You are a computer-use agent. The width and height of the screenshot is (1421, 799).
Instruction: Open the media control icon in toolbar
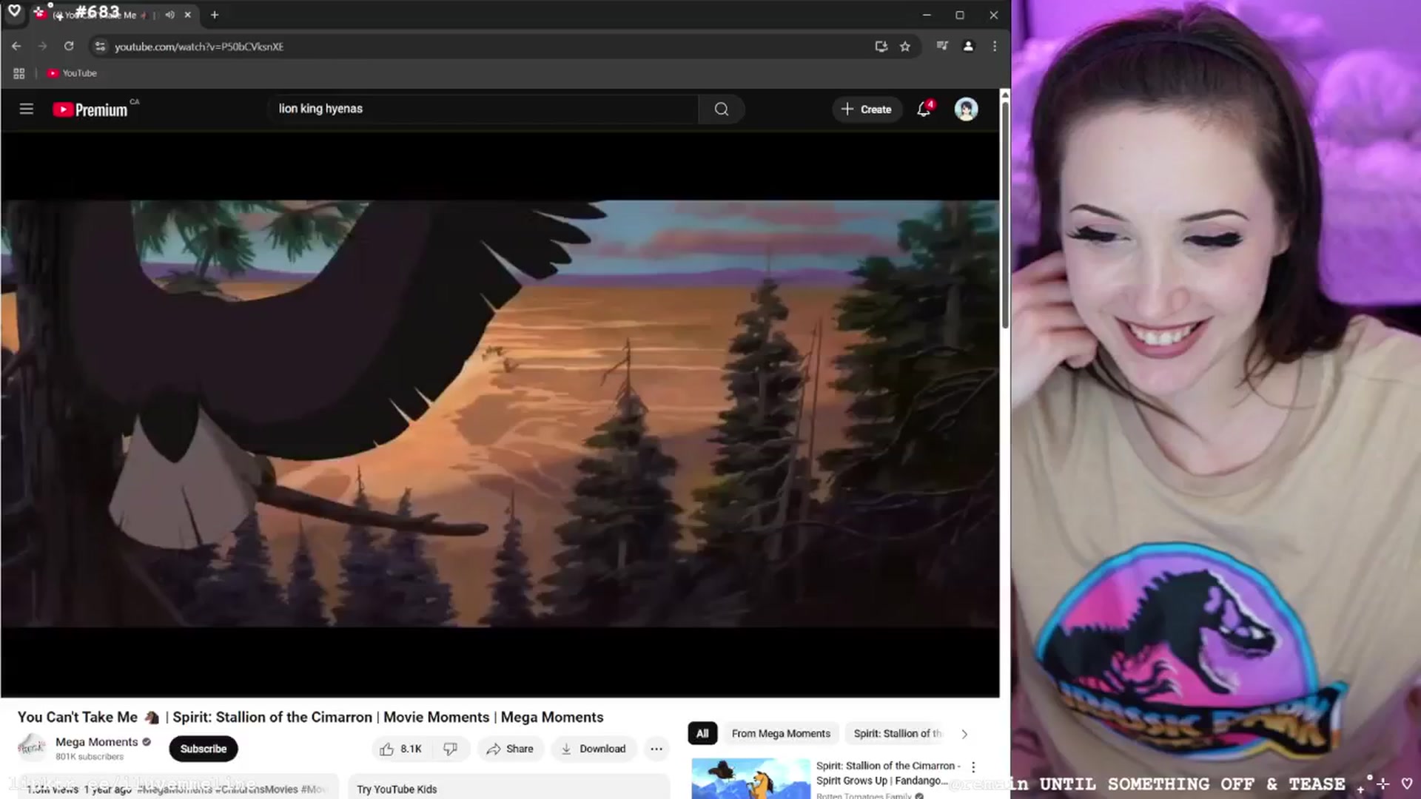[x=941, y=46]
